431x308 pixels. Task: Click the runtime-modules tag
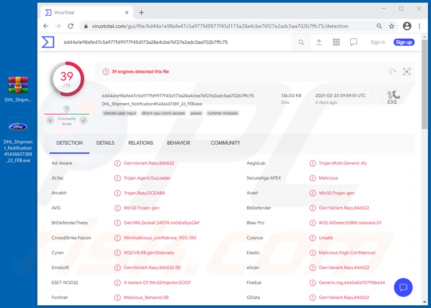[223, 113]
